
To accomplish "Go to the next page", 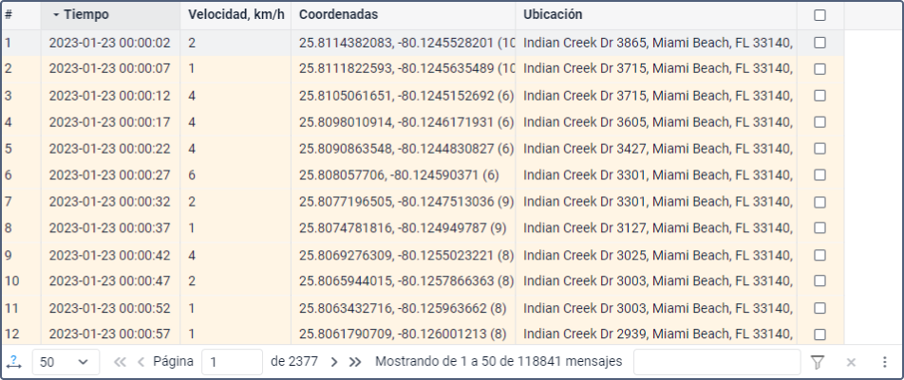I will [334, 362].
